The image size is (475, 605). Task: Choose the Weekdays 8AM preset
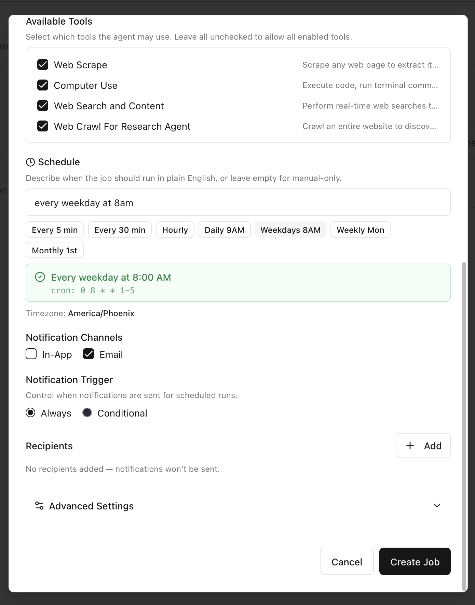click(290, 230)
